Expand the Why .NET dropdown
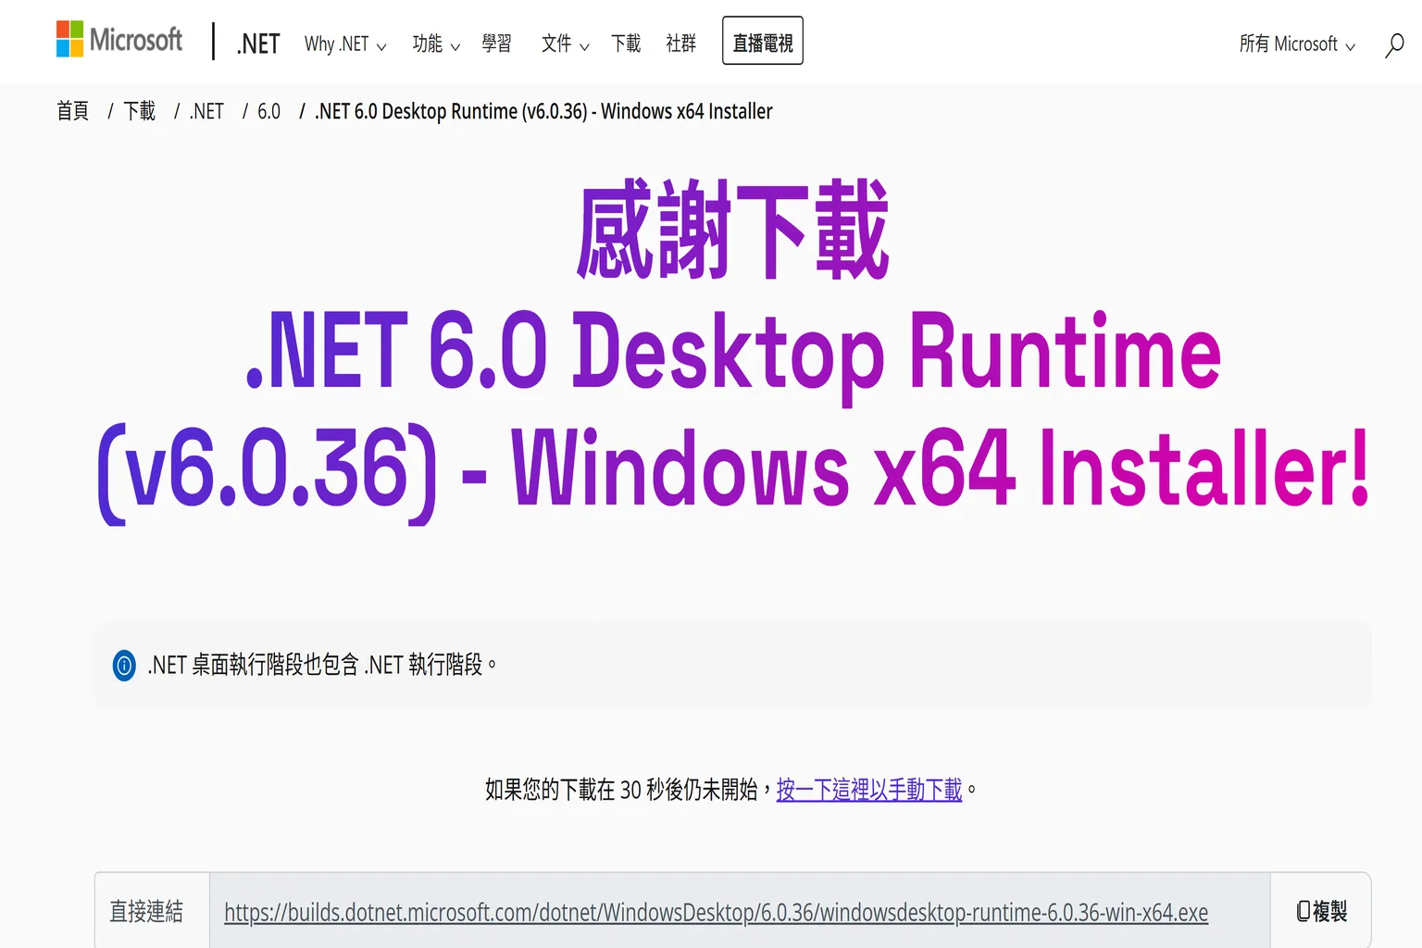 344,44
